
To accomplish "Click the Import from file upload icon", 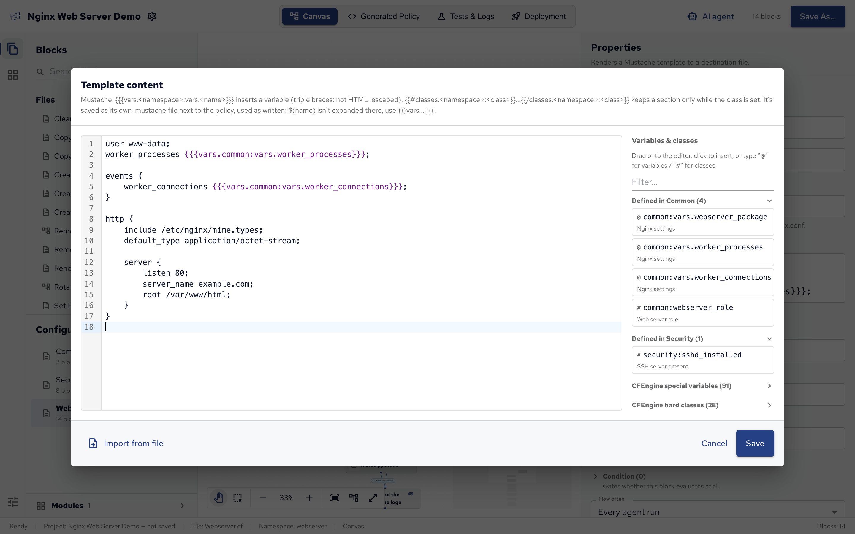I will pyautogui.click(x=93, y=443).
